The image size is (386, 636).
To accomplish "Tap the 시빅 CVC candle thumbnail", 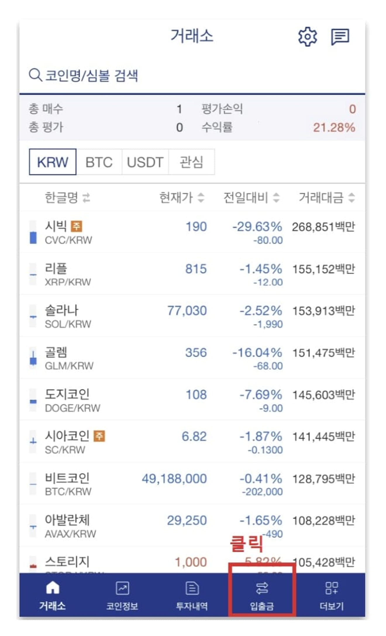I will 33,232.
